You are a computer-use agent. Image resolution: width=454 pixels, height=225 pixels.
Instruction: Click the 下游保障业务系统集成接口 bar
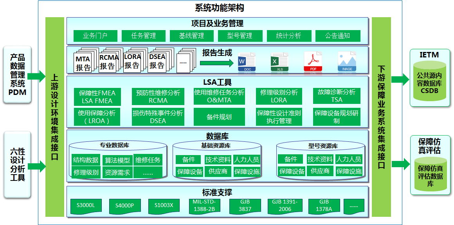click(x=381, y=117)
